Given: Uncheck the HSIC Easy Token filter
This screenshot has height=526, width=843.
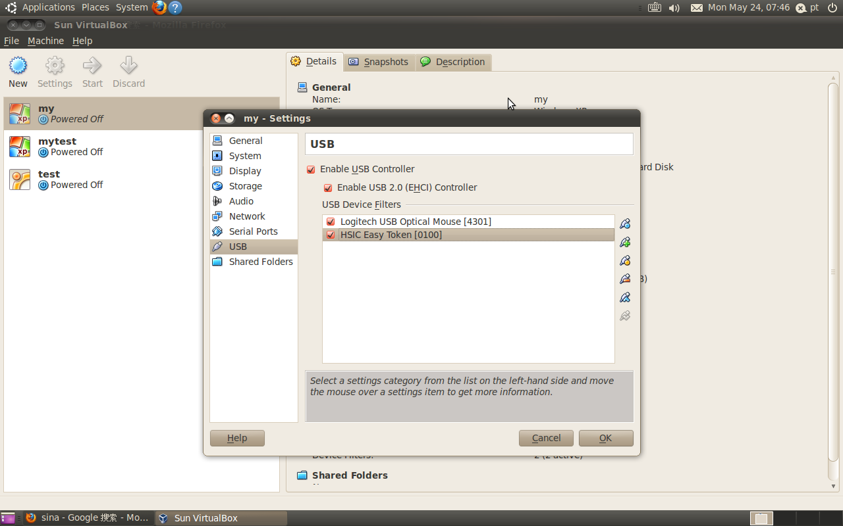Looking at the screenshot, I should click(331, 235).
